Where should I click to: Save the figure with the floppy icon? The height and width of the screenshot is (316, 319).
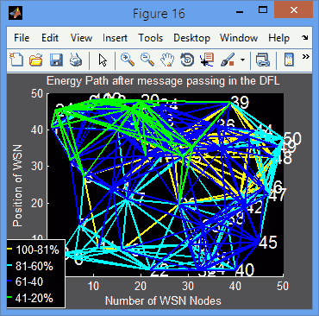click(x=56, y=60)
